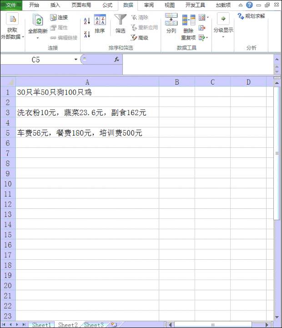Minimize the ribbon caret icon
The width and height of the screenshot is (282, 328).
pos(241,5)
